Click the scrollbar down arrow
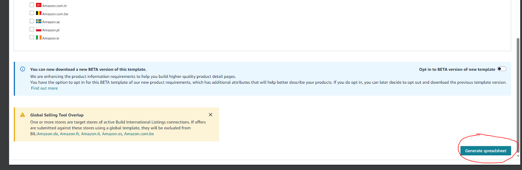This screenshot has width=522, height=170. click(x=518, y=156)
